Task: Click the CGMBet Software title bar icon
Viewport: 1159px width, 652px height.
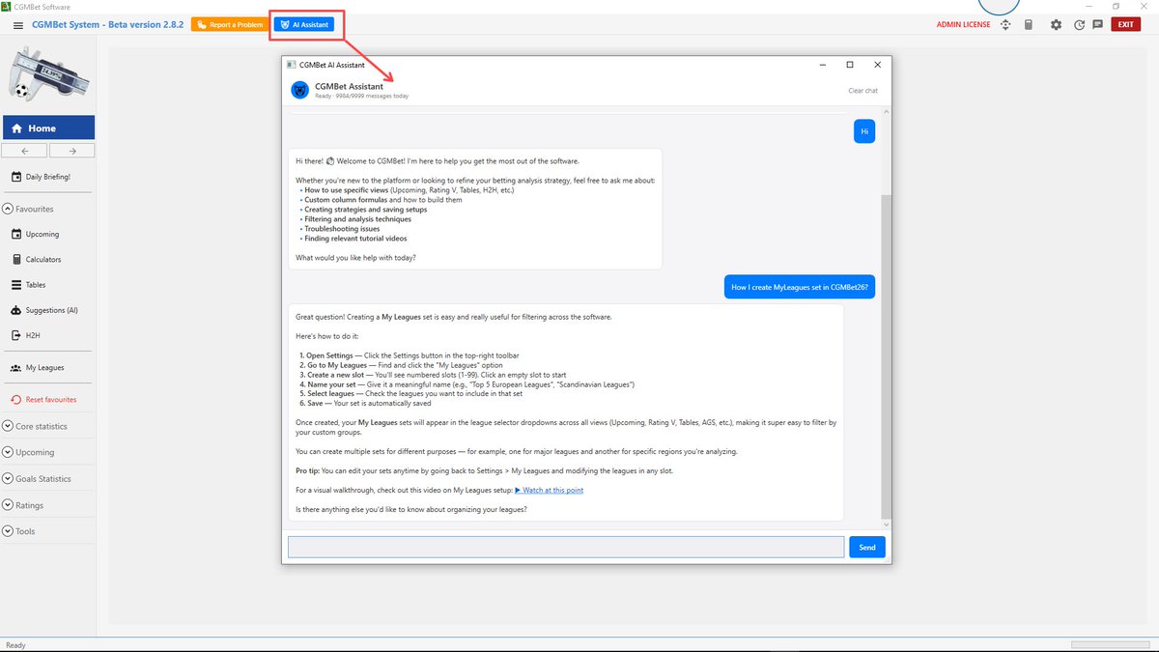Action: tap(6, 6)
